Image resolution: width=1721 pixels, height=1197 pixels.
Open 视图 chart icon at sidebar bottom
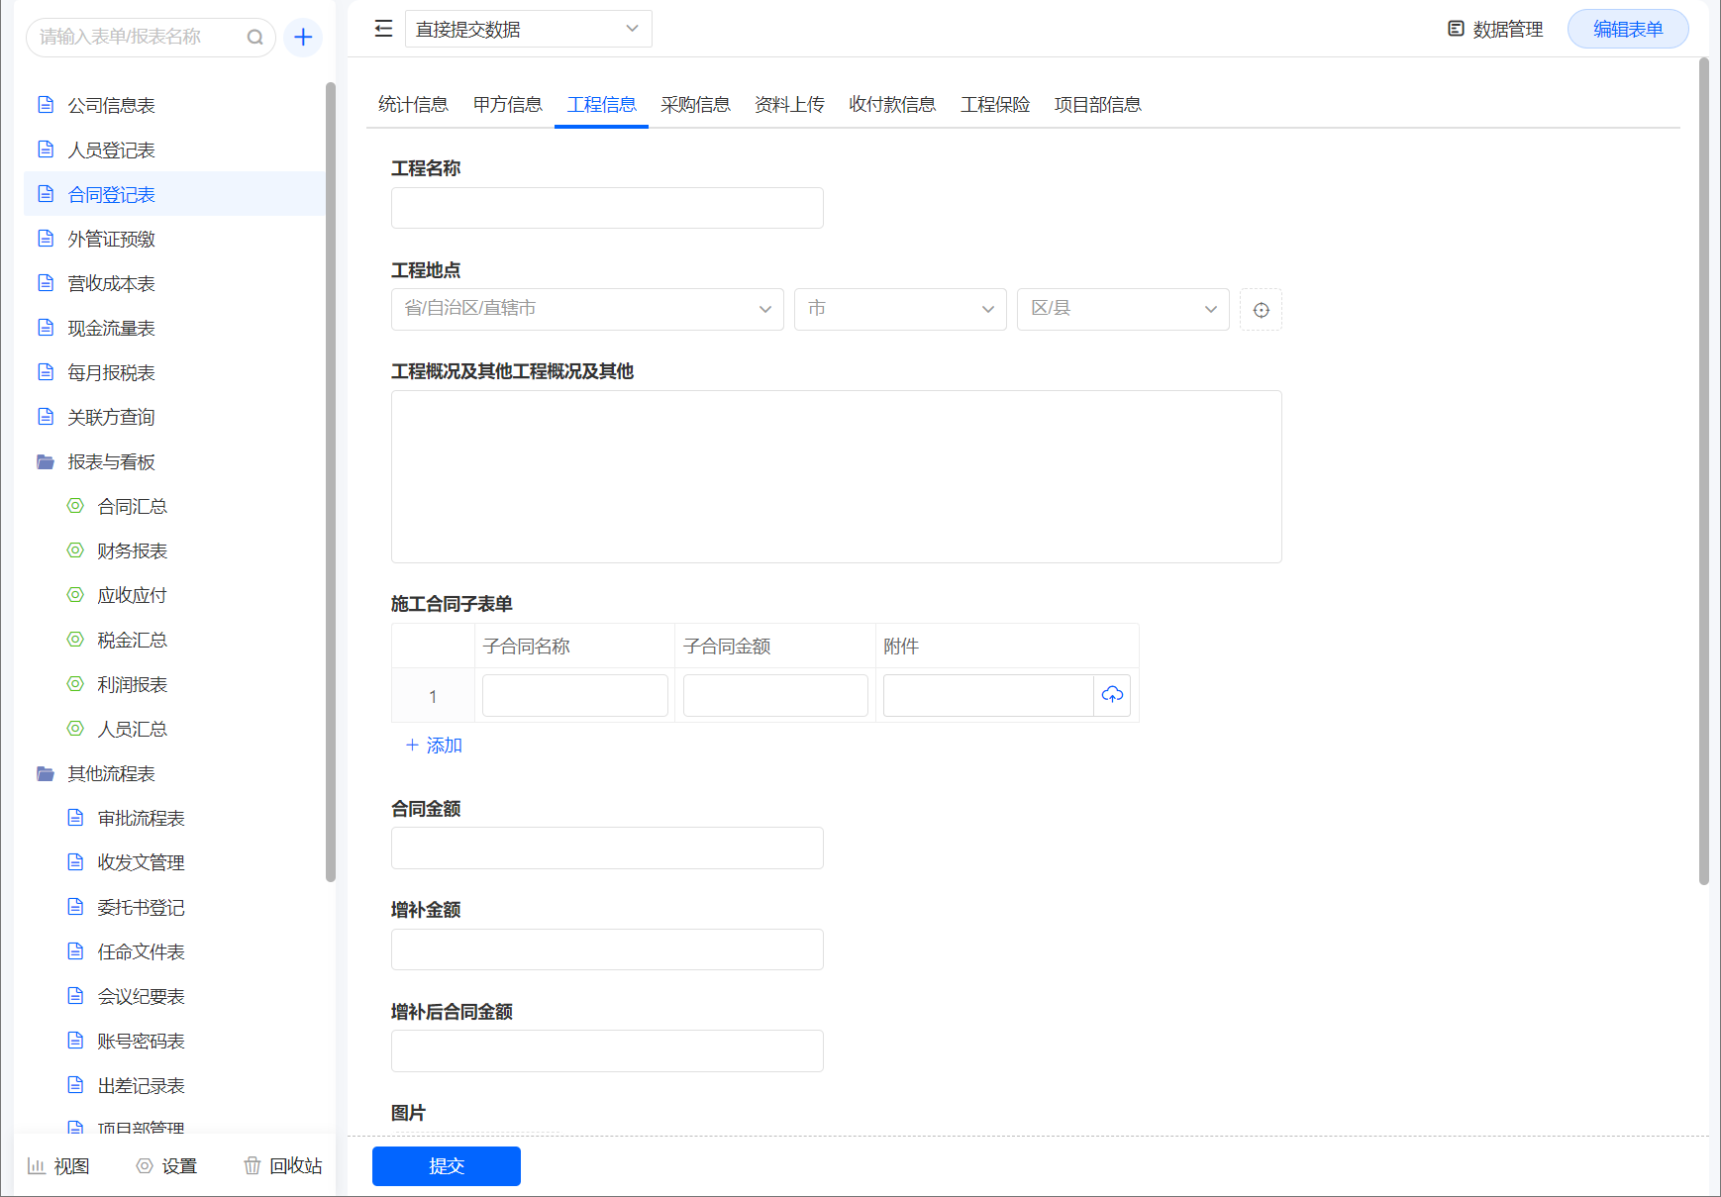[x=58, y=1165]
